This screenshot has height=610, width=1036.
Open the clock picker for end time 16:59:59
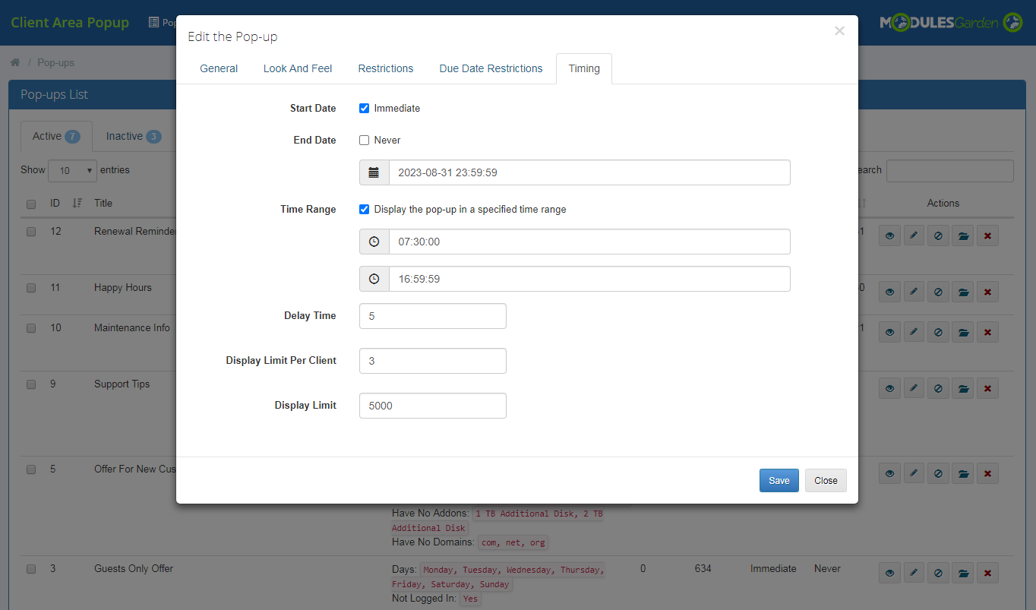(374, 278)
